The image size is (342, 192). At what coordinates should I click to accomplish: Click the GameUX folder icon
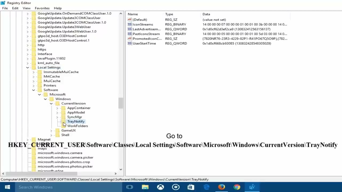[x=57, y=130]
